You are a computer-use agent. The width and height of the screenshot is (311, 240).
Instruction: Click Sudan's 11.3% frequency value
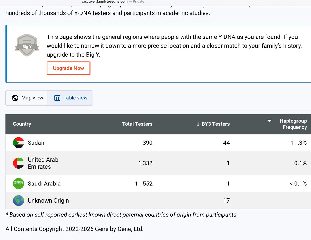pos(299,143)
